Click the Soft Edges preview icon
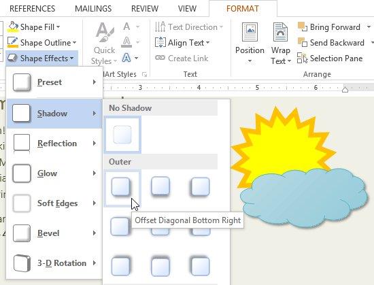Screen dimensions: 374x285 click(x=22, y=203)
